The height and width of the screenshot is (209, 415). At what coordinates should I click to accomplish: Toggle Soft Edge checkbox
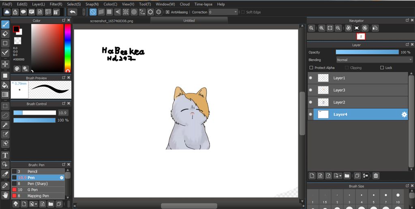(x=243, y=12)
